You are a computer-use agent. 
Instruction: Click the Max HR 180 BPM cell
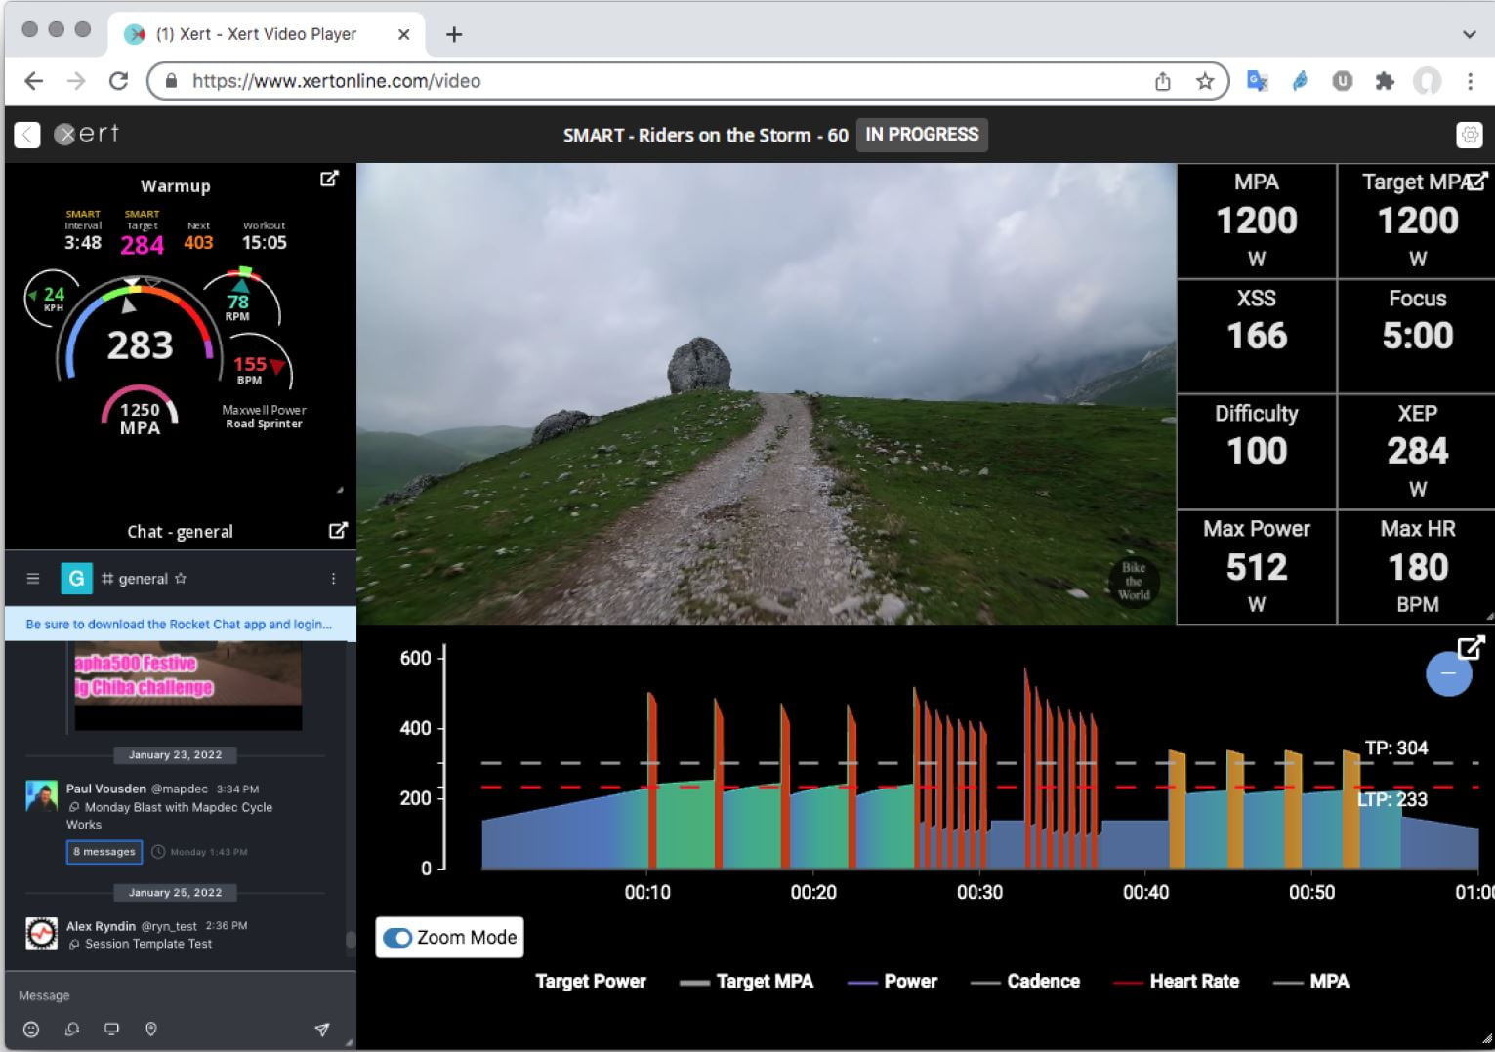(1417, 567)
